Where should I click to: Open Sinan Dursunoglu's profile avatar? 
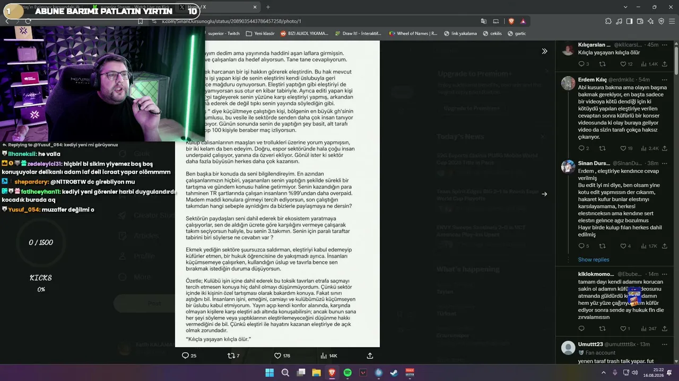(x=568, y=167)
